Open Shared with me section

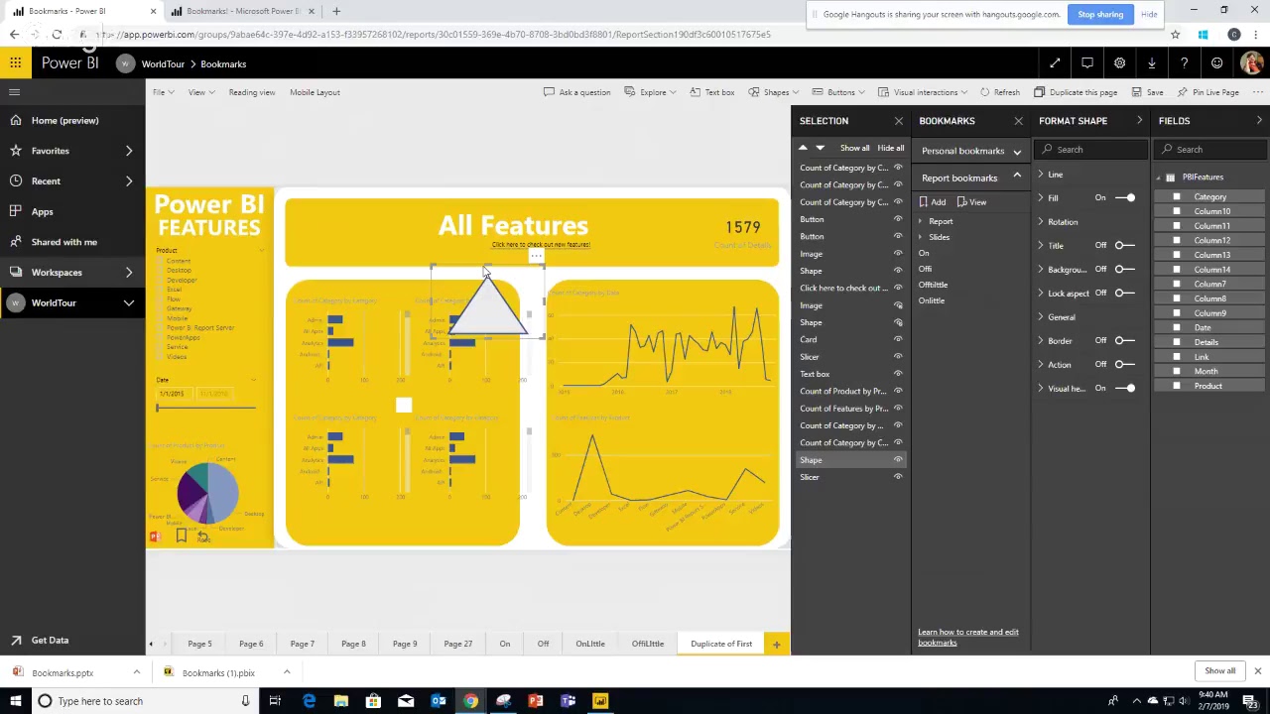coord(63,242)
